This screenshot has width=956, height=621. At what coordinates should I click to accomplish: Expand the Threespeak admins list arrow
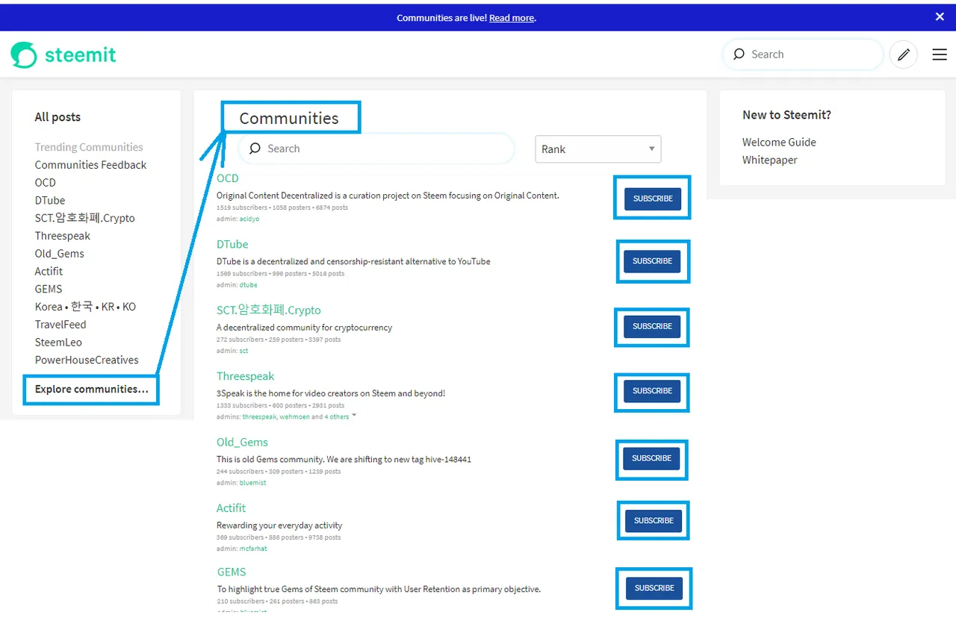tap(354, 416)
